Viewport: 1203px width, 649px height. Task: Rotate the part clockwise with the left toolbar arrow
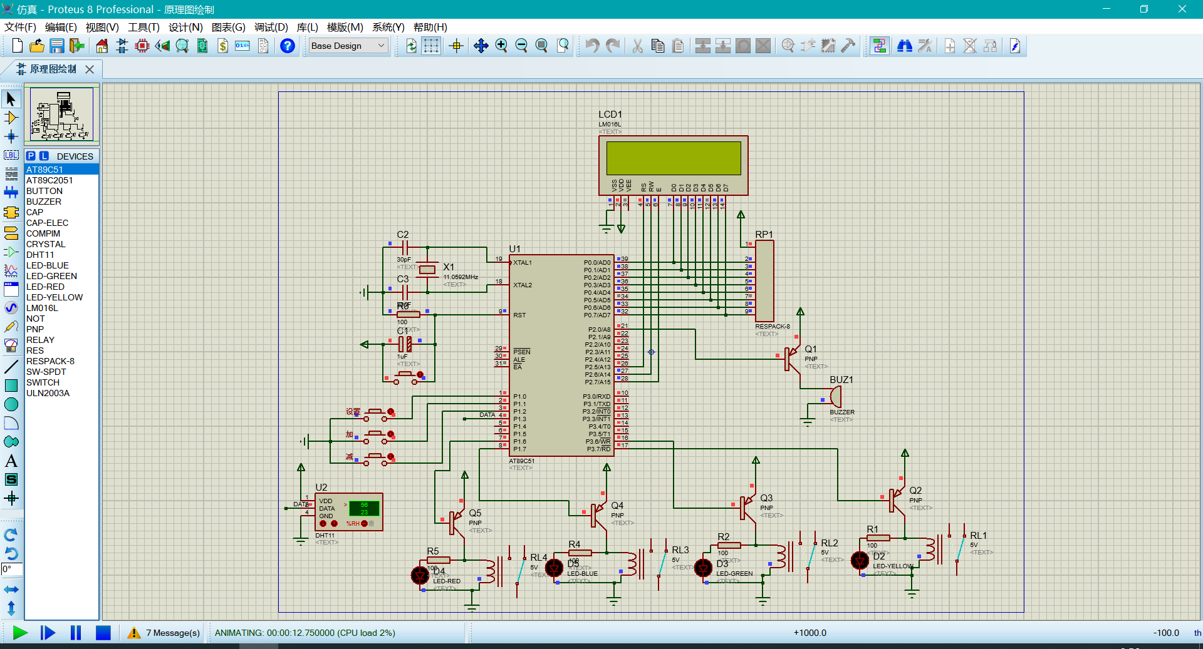point(11,535)
